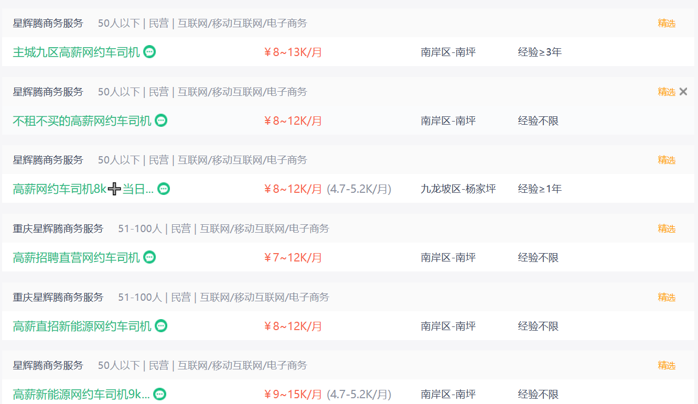Click chat icon after 高薪直招新能源网约车司机
The width and height of the screenshot is (698, 404).
[161, 326]
